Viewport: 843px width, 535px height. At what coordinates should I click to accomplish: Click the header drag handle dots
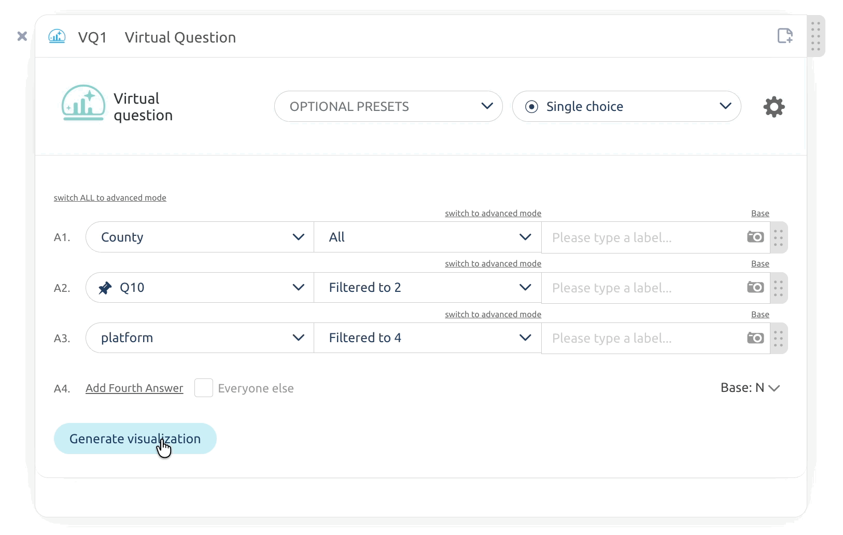(816, 36)
